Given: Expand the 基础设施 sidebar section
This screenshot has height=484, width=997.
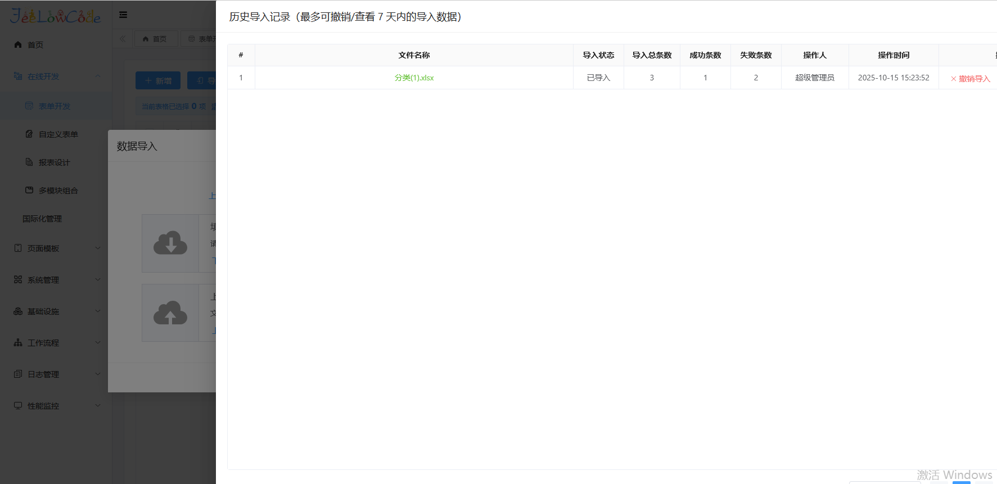Looking at the screenshot, I should (x=56, y=311).
